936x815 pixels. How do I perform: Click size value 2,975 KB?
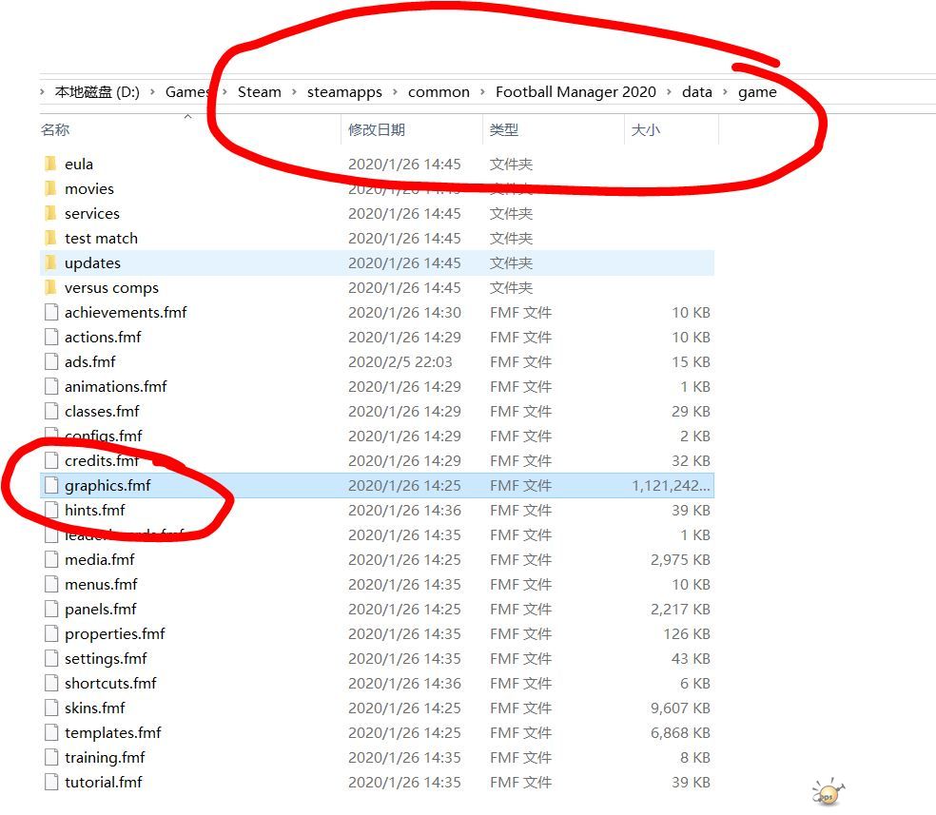[680, 559]
